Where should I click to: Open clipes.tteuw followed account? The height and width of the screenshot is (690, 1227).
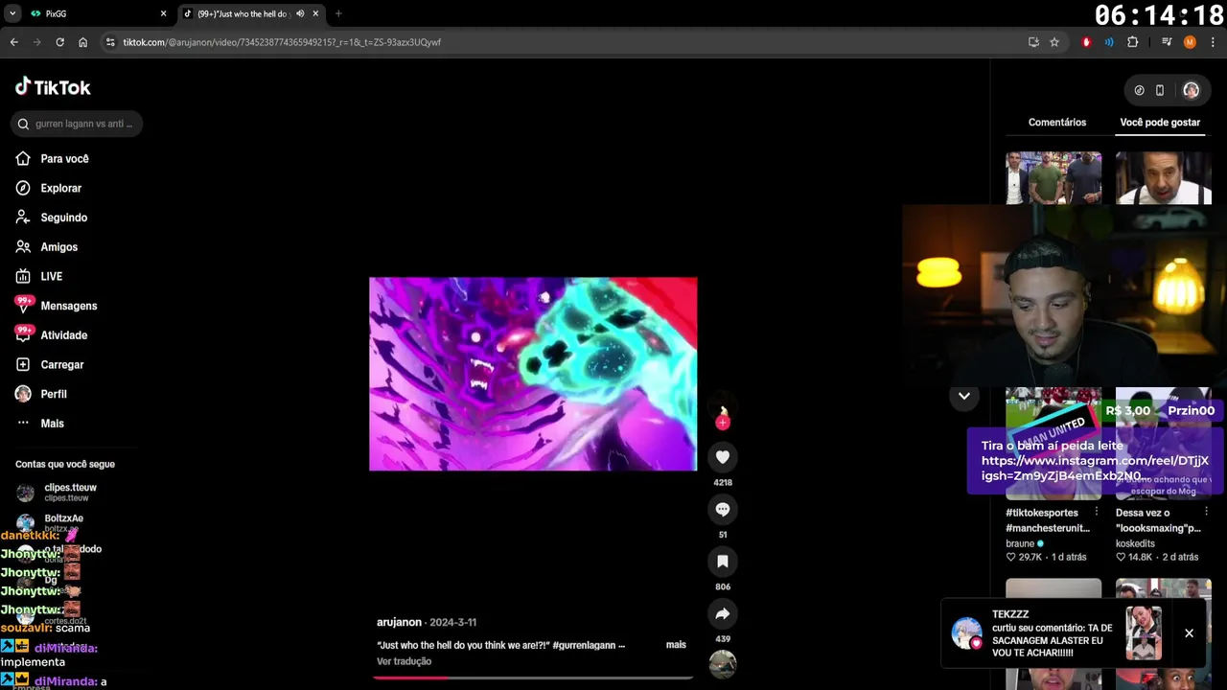coord(70,493)
